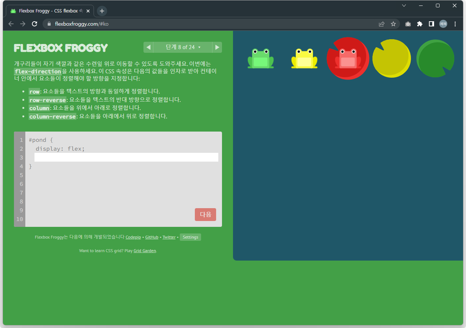Open the camera screenshot extension

(x=408, y=24)
